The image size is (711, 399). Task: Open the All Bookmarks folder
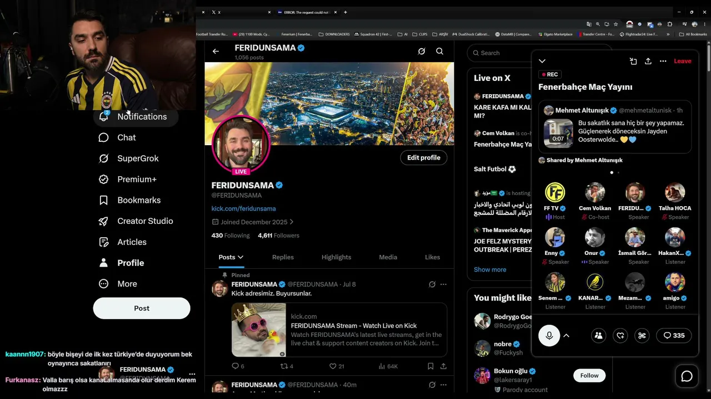click(693, 34)
